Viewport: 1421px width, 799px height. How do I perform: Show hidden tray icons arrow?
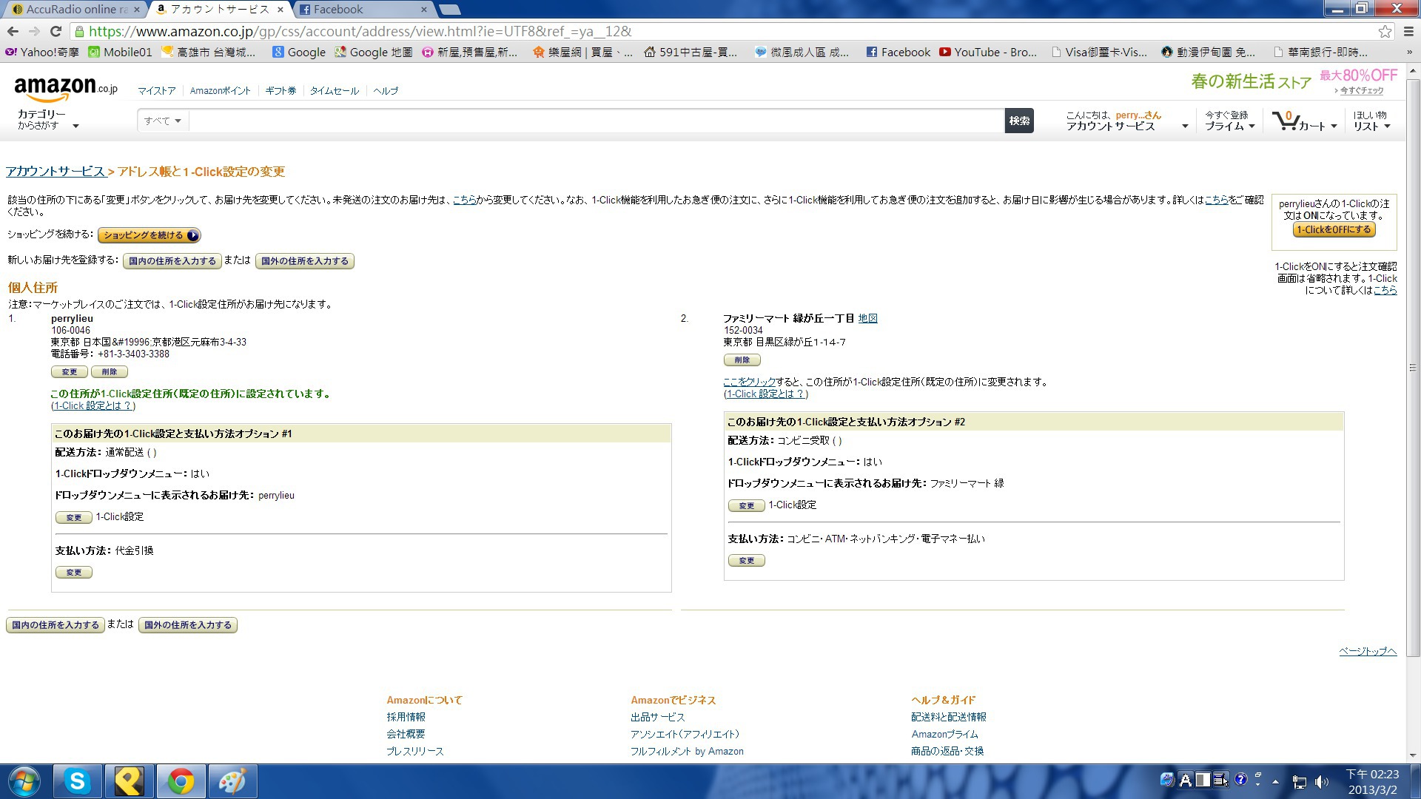click(1275, 781)
